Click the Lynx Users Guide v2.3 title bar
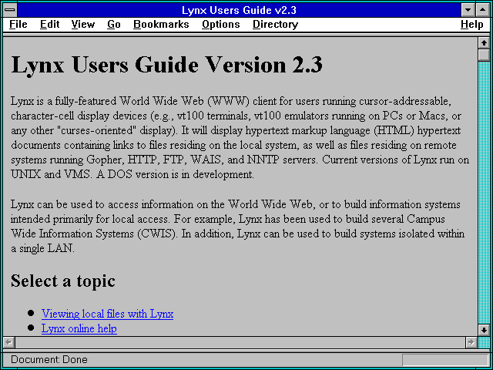 (240, 10)
